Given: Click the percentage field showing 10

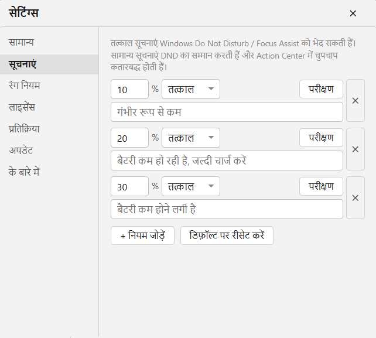Looking at the screenshot, I should pos(129,89).
